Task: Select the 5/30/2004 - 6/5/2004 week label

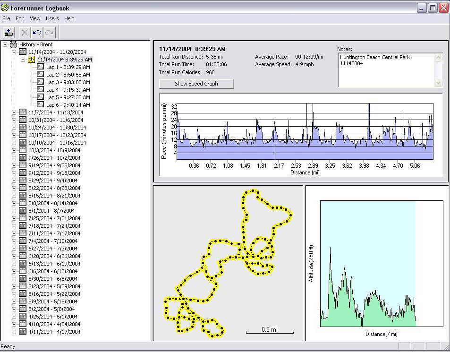Action: (x=53, y=279)
